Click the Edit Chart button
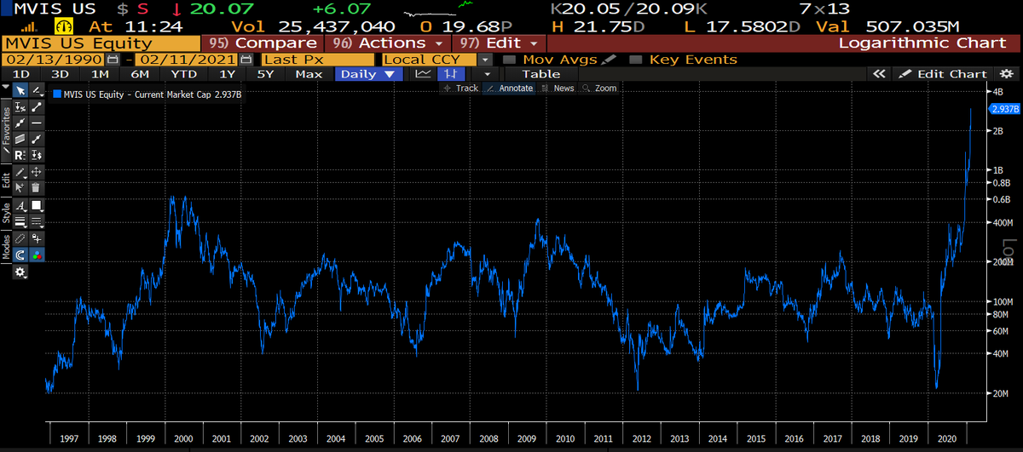Image resolution: width=1023 pixels, height=452 pixels. point(942,74)
